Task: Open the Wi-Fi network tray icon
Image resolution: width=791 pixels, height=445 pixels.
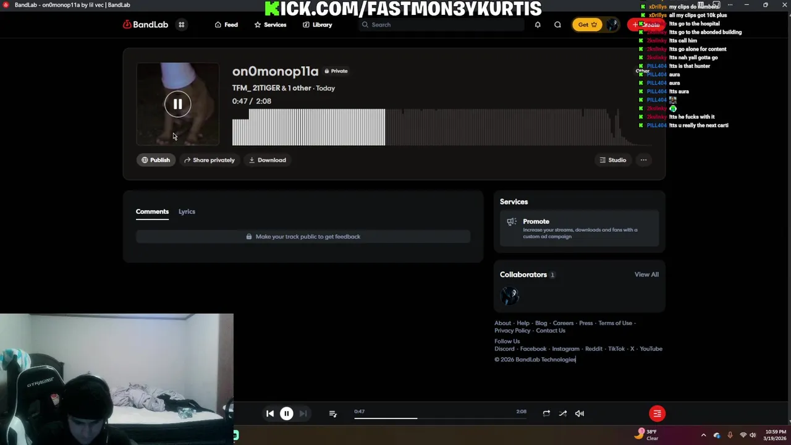Action: tap(743, 435)
